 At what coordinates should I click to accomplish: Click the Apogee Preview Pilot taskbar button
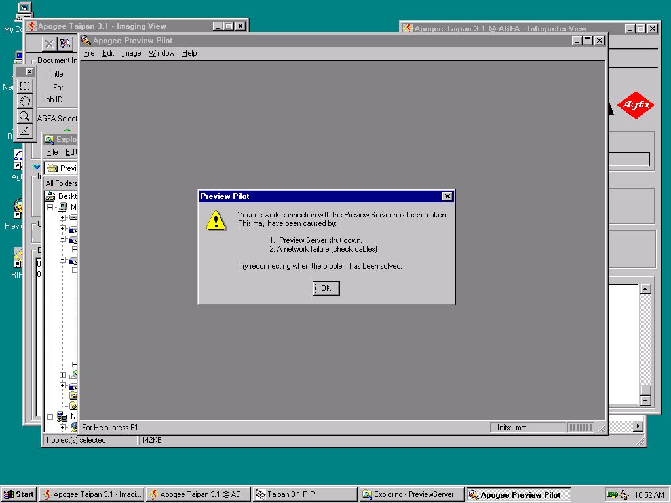(518, 494)
